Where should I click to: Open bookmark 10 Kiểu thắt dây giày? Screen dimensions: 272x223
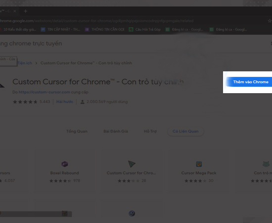(18, 29)
